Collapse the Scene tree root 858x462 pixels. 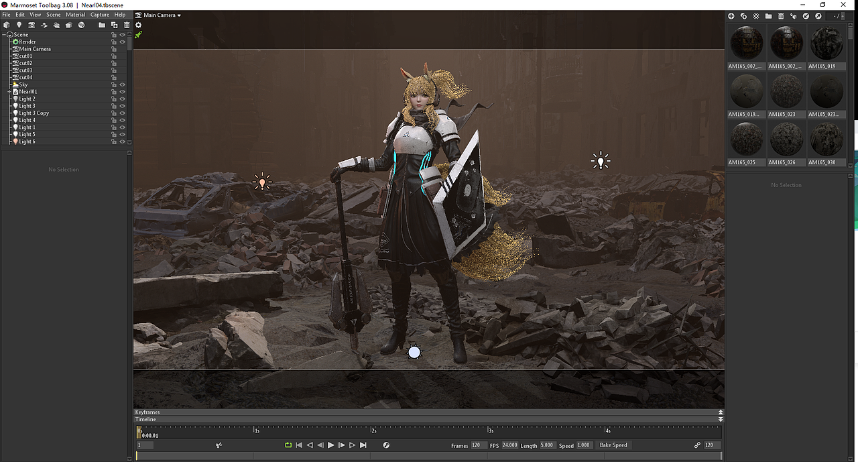(3, 34)
